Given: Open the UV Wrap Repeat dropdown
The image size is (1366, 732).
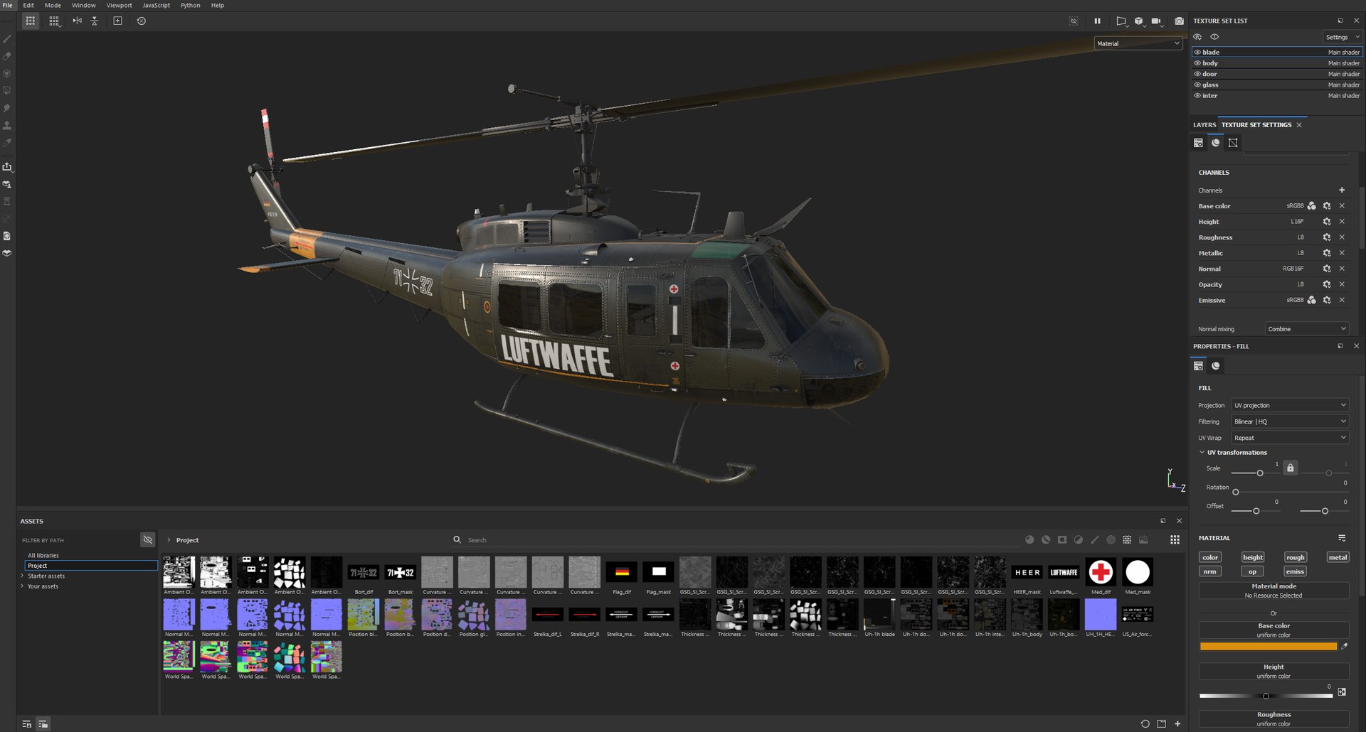Looking at the screenshot, I should click(1290, 438).
